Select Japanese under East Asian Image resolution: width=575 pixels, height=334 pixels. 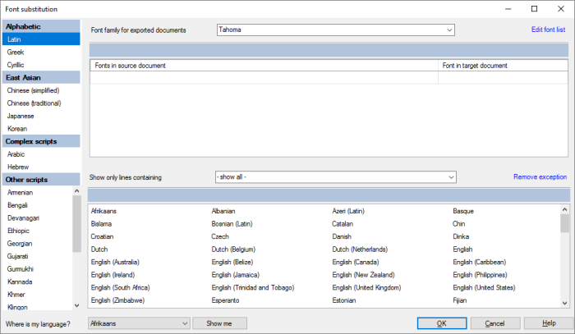(21, 116)
